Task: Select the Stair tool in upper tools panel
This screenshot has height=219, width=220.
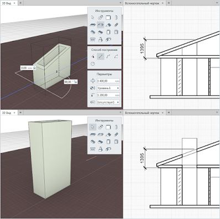Action: 92,32
